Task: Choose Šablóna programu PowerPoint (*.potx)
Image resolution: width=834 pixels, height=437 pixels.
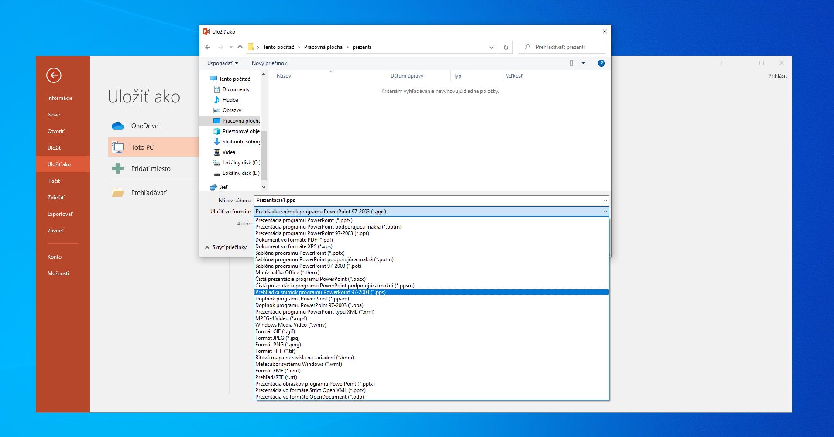Action: coord(431,253)
